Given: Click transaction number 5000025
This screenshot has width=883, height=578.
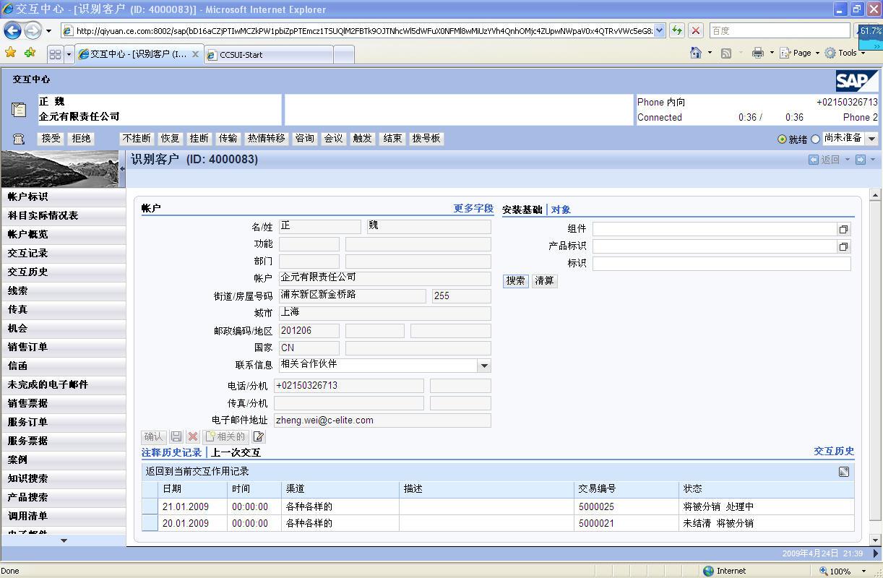Looking at the screenshot, I should [596, 506].
